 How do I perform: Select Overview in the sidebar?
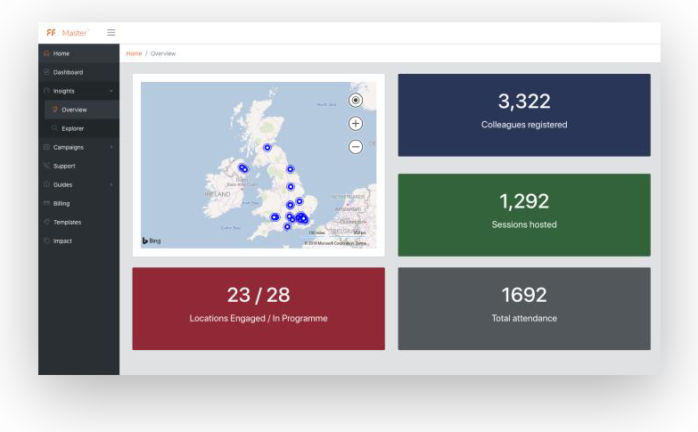tap(74, 110)
